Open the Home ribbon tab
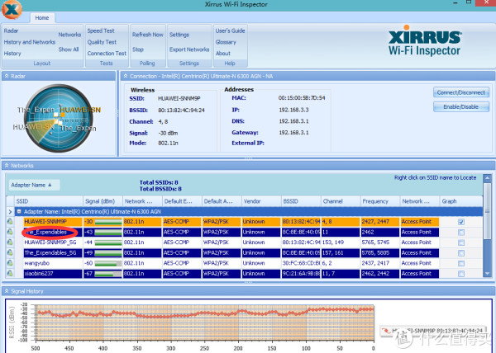Viewport: 496px width, 353px height. coord(42,17)
